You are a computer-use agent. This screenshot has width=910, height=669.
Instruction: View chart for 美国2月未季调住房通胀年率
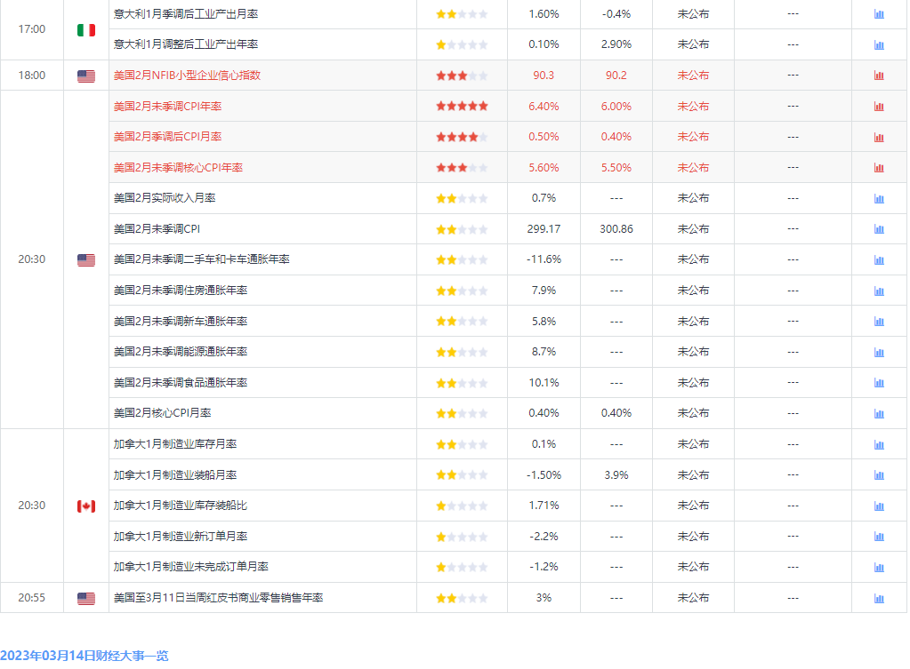click(879, 291)
